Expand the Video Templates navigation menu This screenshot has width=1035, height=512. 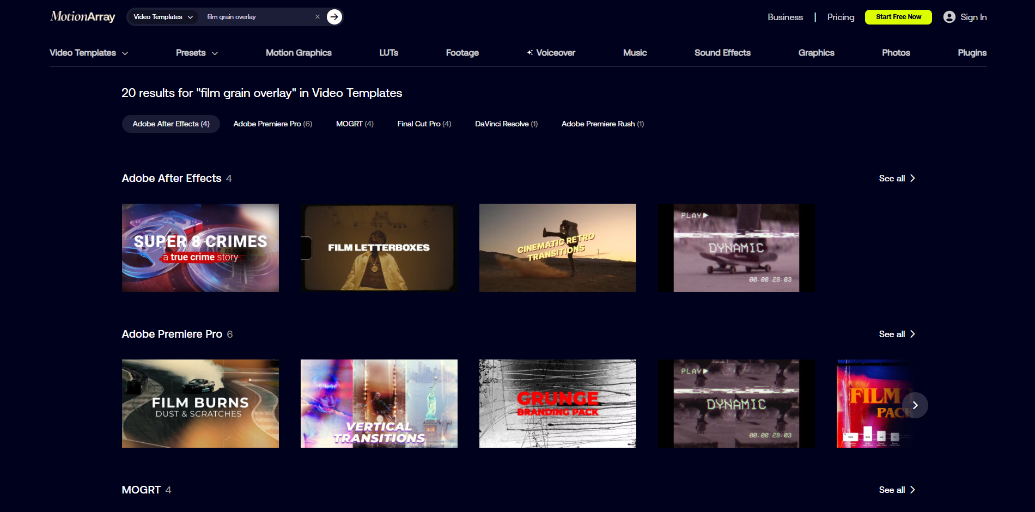89,53
